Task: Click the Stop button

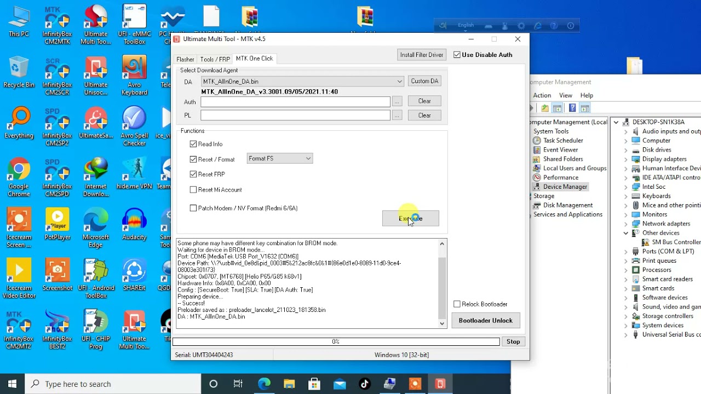Action: pos(513,341)
